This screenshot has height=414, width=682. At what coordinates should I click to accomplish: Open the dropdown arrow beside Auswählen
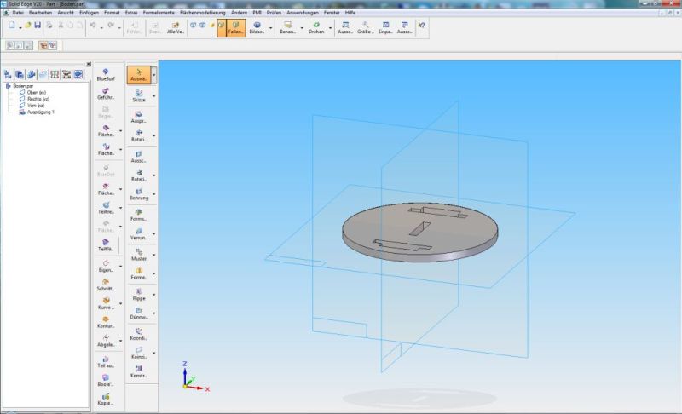154,76
